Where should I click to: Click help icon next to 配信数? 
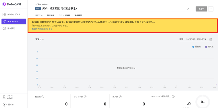tap(43, 97)
